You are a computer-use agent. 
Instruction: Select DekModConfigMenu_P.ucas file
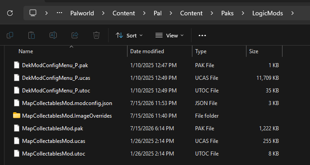click(56, 78)
